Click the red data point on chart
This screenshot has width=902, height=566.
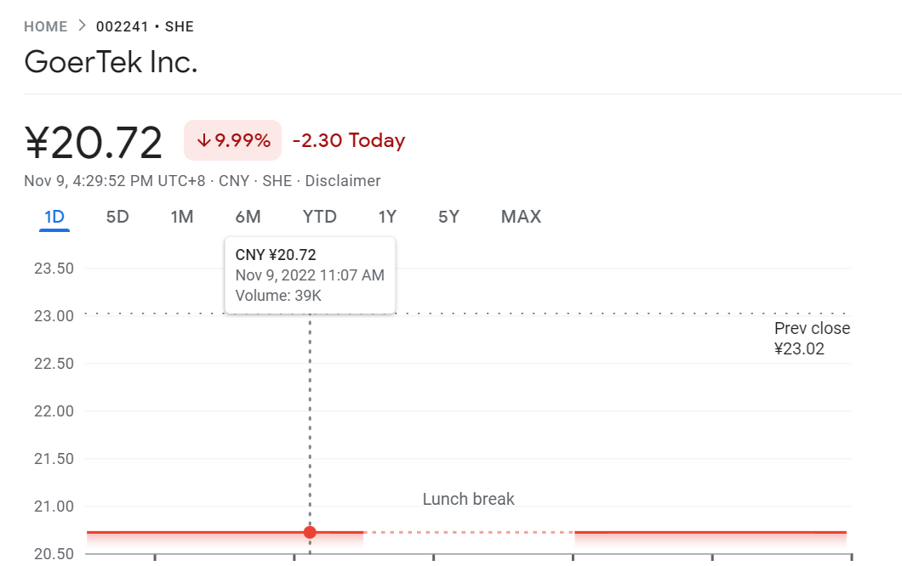310,533
